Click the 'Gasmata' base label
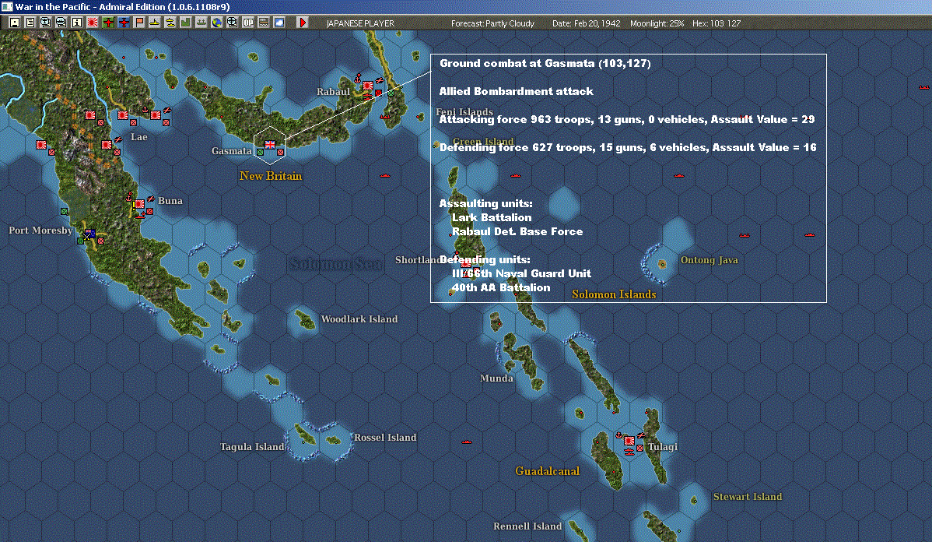 (x=231, y=151)
